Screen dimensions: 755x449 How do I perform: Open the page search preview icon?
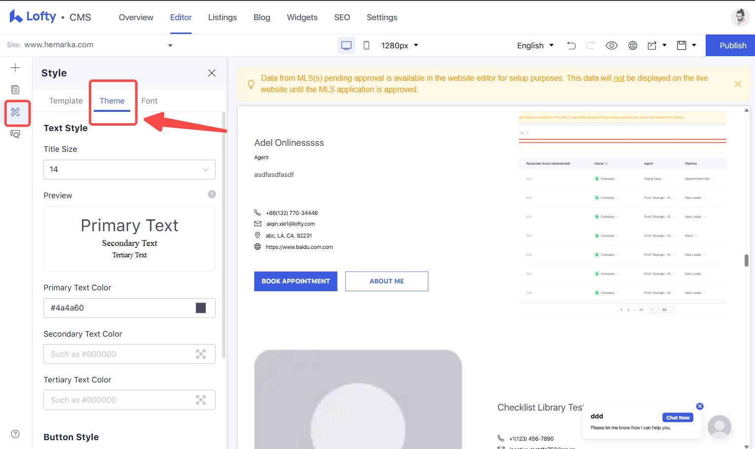15,134
